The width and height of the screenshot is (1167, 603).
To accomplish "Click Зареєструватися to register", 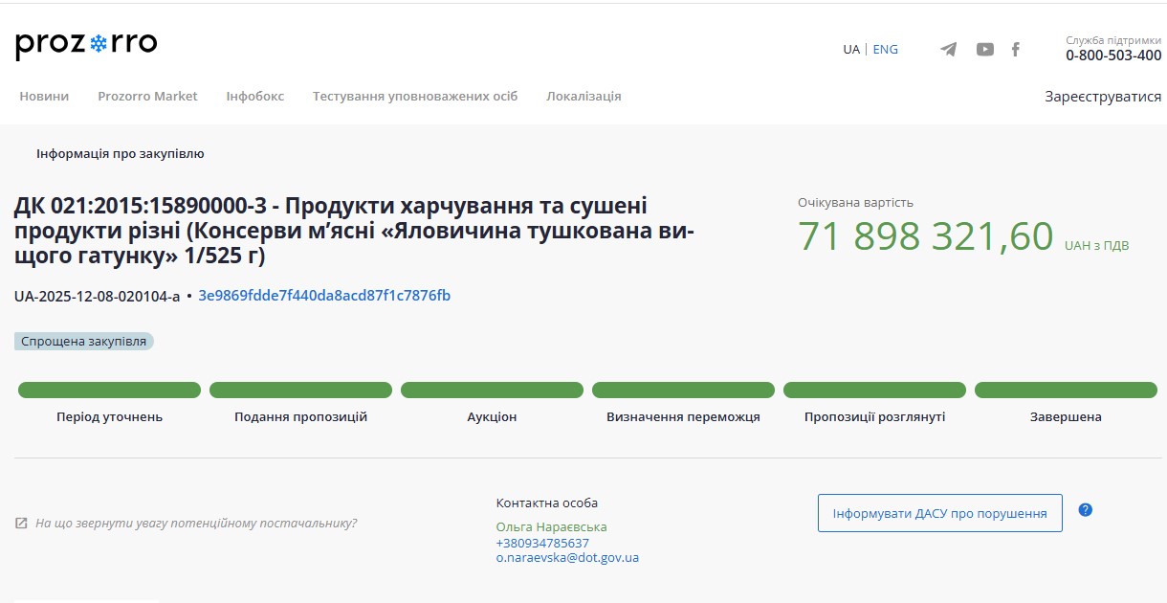I will coord(1103,97).
